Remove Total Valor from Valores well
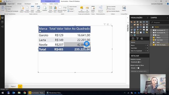 tap(147, 48)
